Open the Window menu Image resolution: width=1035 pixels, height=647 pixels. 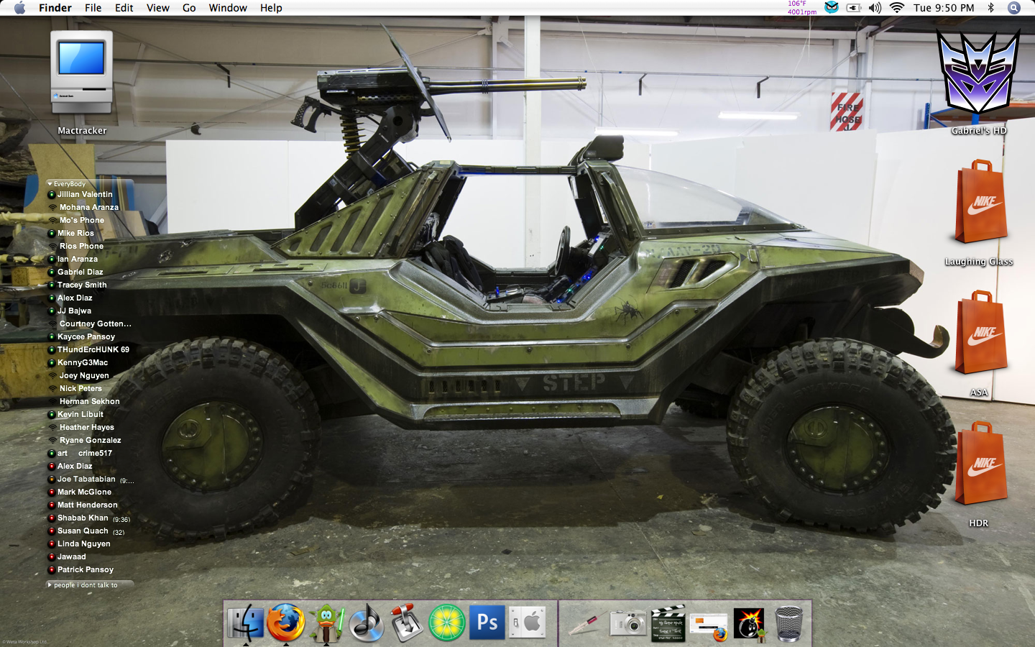pyautogui.click(x=228, y=8)
